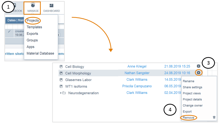Click Priscila Campuzano owner link
Screen dimensions: 220x124
137,86
